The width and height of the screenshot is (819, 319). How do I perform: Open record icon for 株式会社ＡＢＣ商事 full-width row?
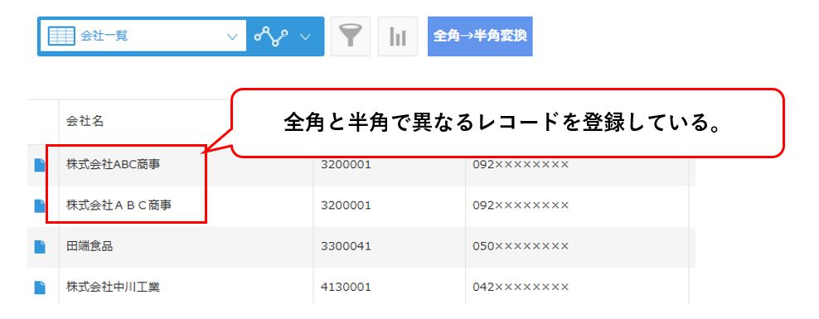point(40,205)
